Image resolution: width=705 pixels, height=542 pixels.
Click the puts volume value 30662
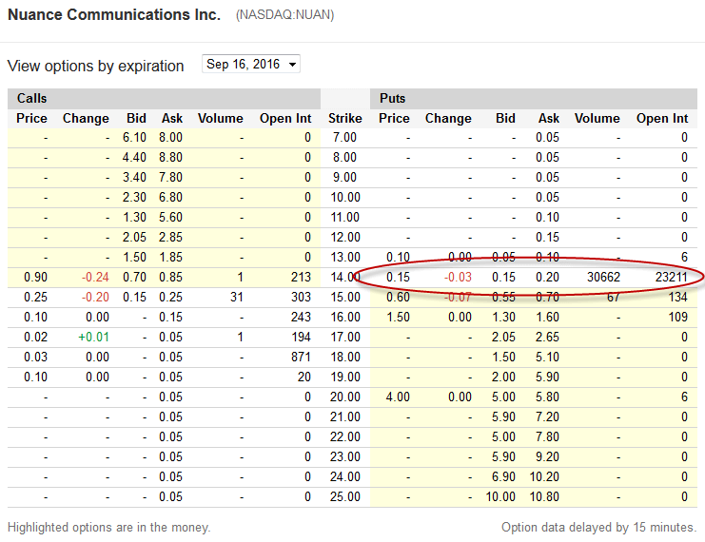(603, 277)
